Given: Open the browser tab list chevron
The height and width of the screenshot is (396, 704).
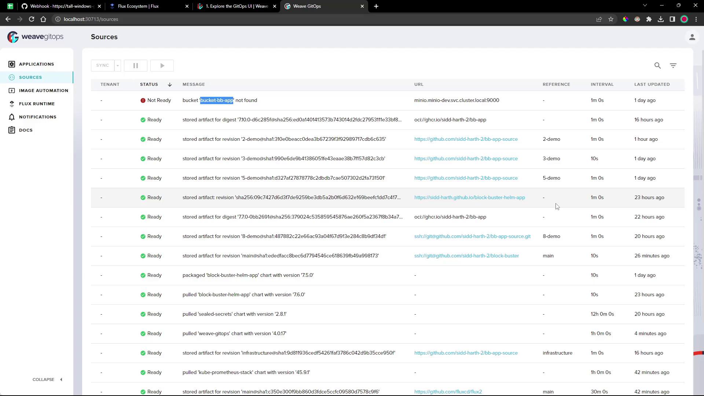Looking at the screenshot, I should pyautogui.click(x=645, y=5).
